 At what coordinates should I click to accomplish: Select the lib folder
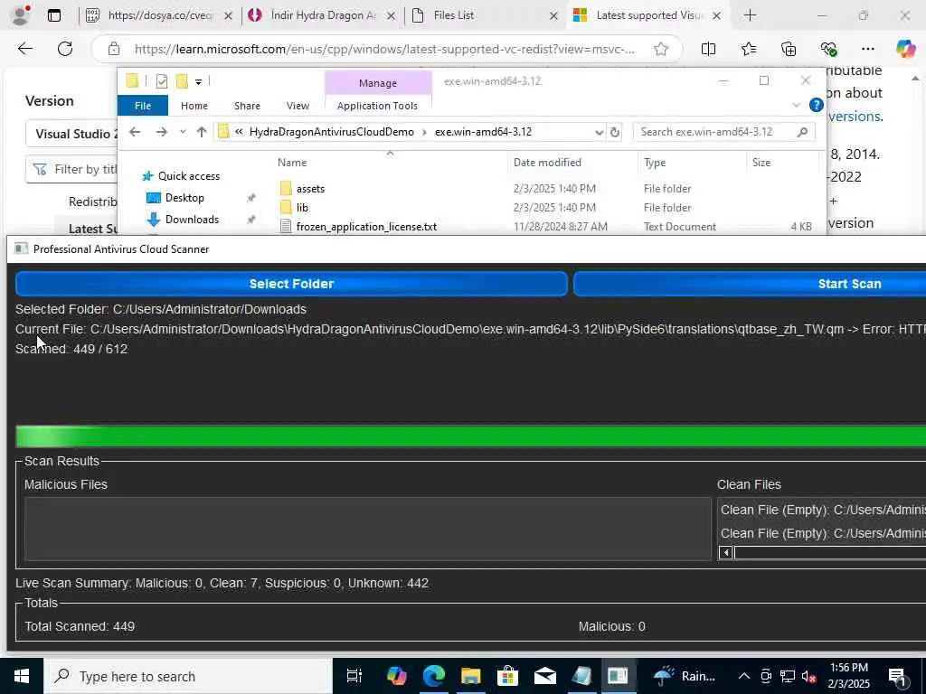302,208
